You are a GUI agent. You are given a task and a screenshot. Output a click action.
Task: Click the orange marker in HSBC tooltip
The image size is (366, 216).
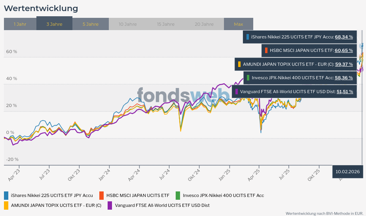[x=266, y=50]
